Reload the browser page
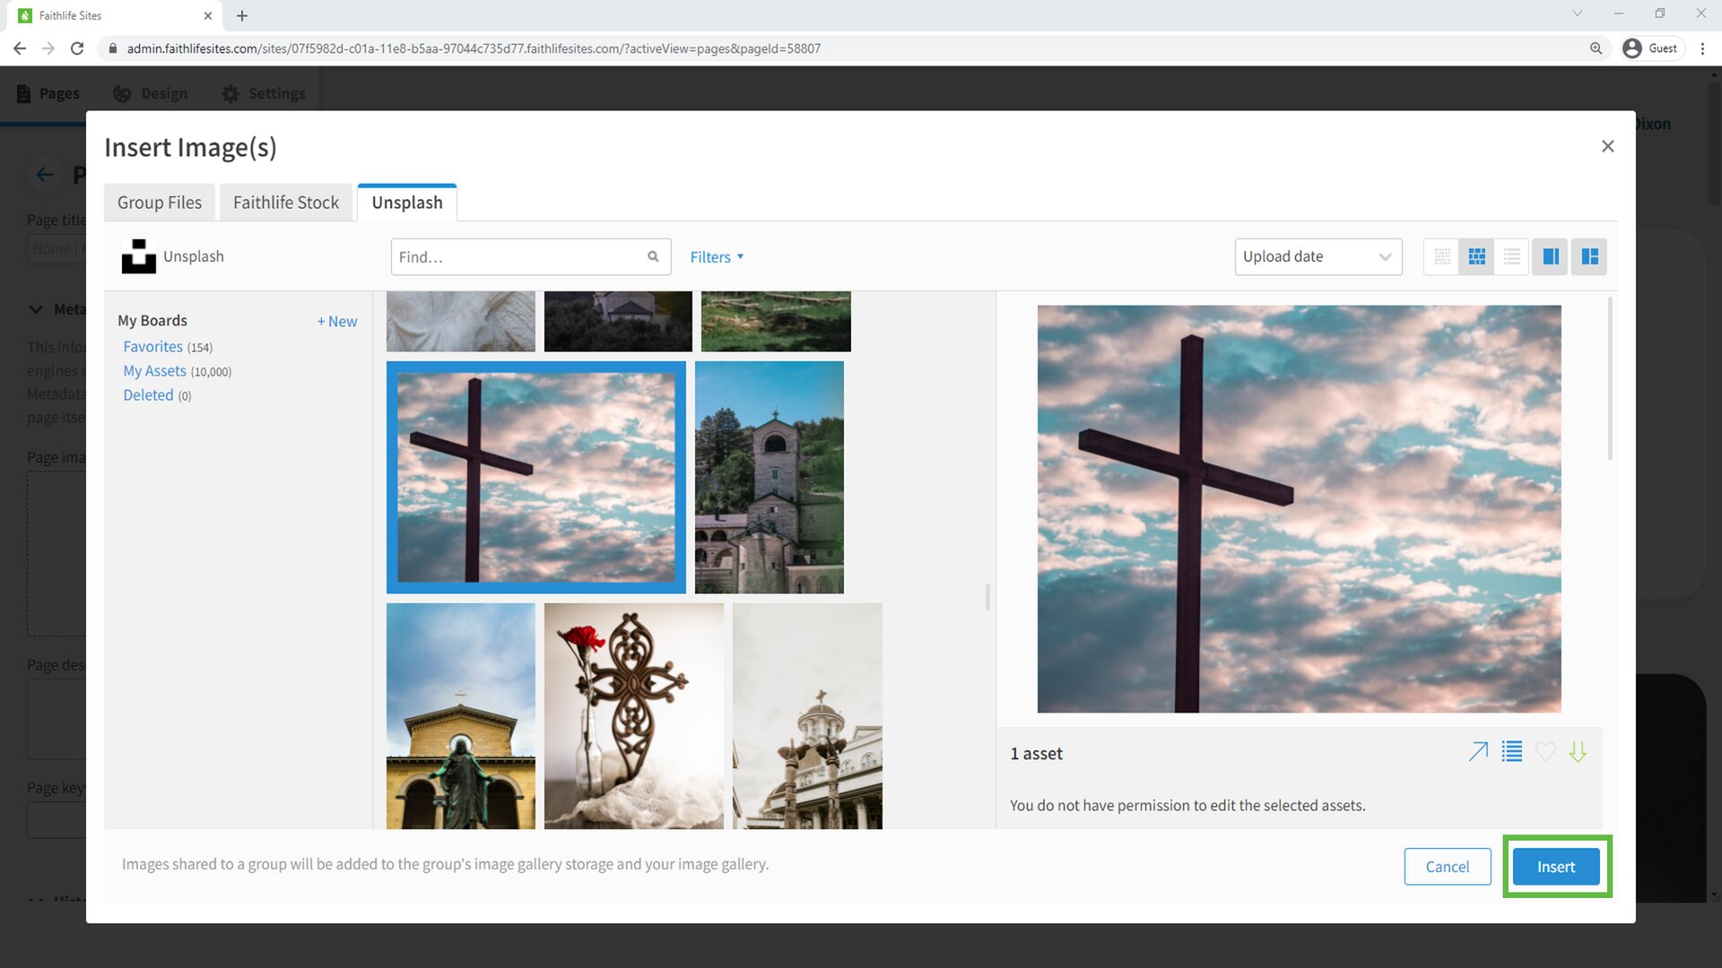This screenshot has width=1722, height=968. point(77,48)
